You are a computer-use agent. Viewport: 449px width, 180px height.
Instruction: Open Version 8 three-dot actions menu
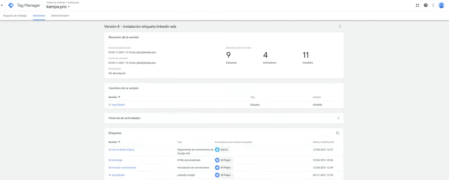pos(340,26)
